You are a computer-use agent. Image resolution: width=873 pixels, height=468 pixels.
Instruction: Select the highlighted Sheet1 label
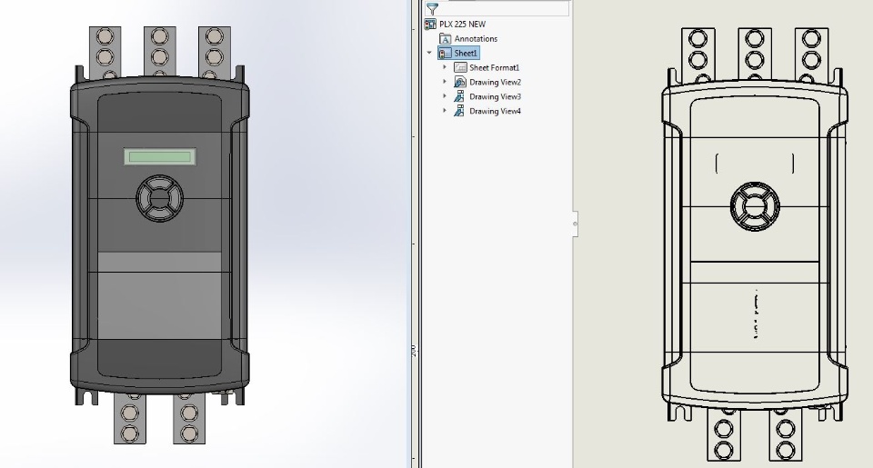point(466,53)
